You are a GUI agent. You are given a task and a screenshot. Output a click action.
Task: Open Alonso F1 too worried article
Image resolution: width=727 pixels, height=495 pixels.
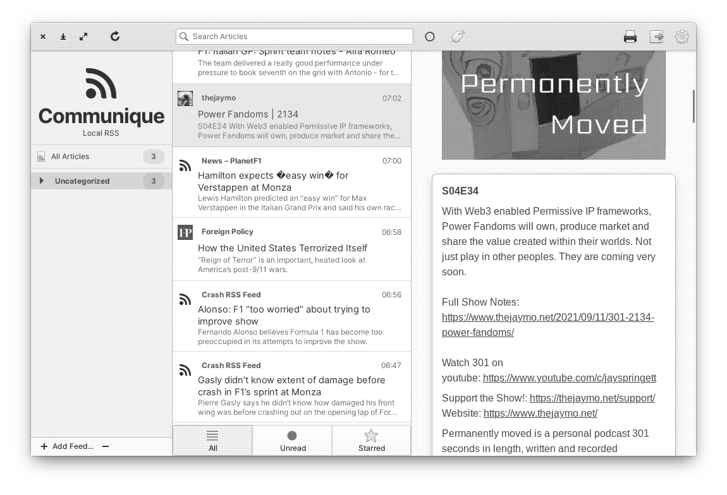pyautogui.click(x=291, y=316)
